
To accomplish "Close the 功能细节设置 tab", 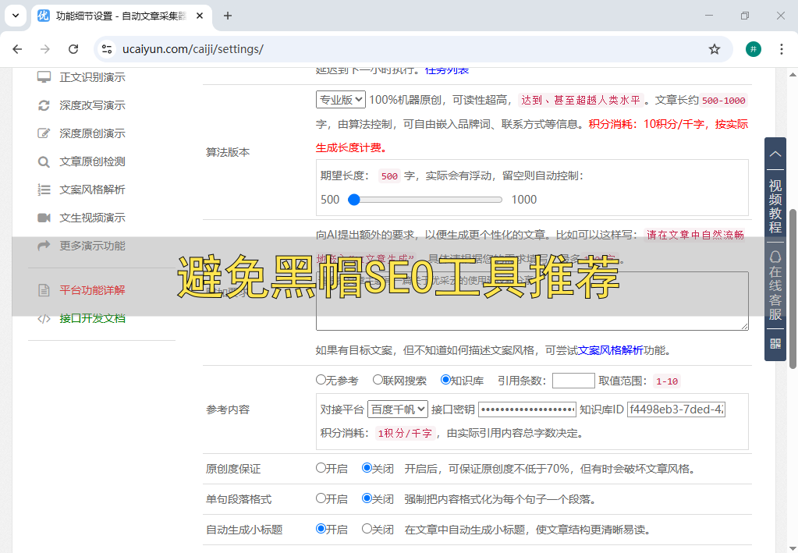I will pyautogui.click(x=200, y=16).
